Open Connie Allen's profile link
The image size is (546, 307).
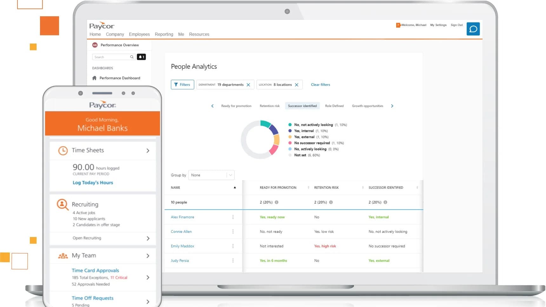coord(181,232)
